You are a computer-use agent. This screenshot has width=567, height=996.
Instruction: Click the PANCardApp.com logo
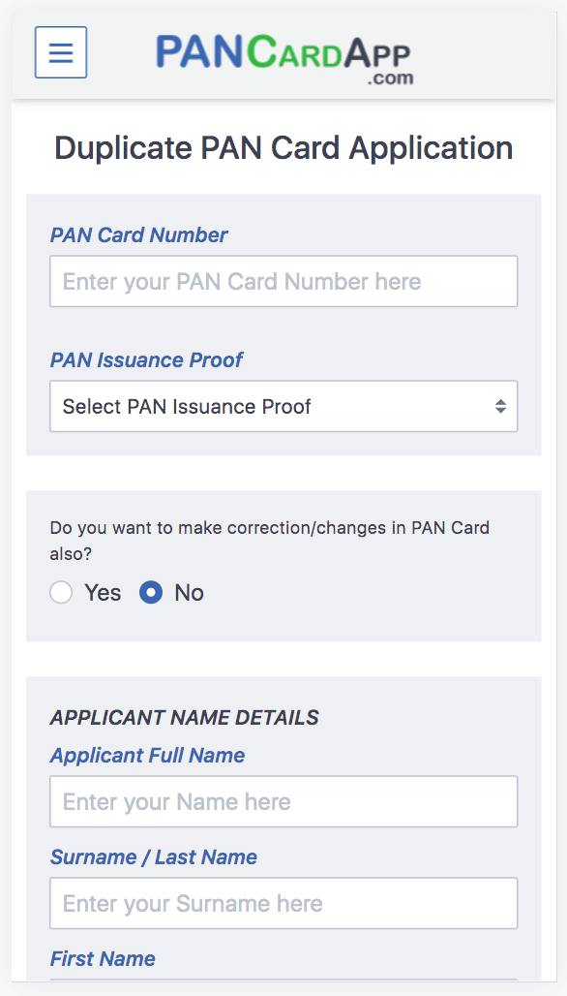[283, 54]
